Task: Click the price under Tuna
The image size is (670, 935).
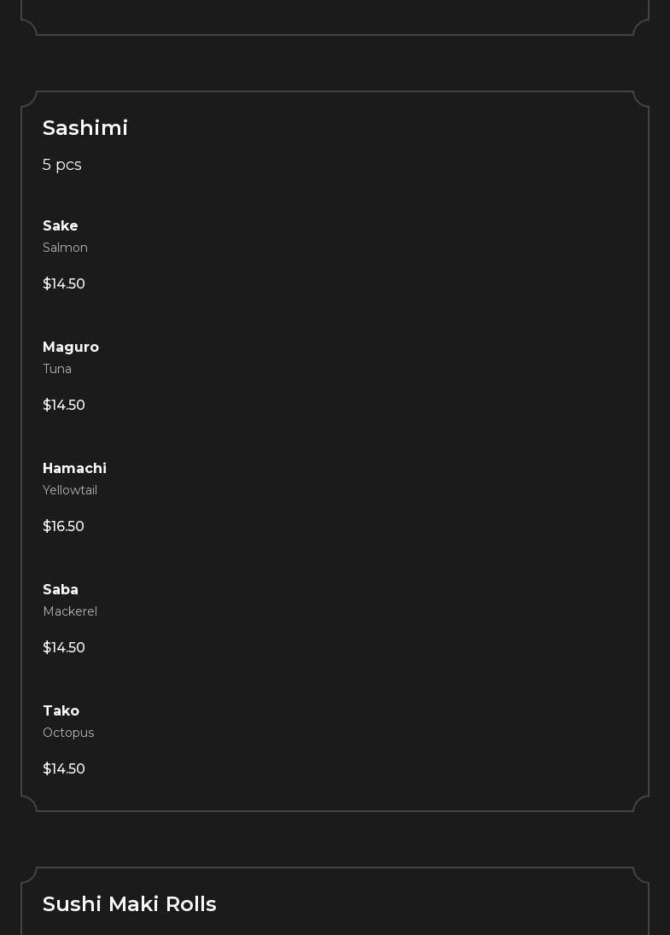Action: coord(64,405)
